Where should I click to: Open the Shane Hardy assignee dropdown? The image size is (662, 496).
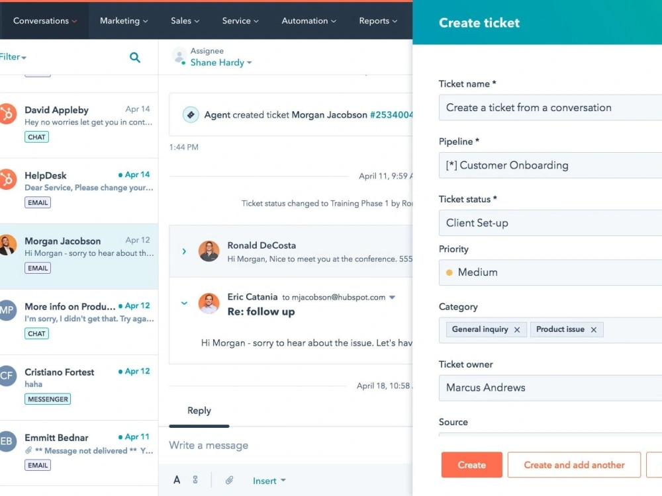tap(221, 62)
